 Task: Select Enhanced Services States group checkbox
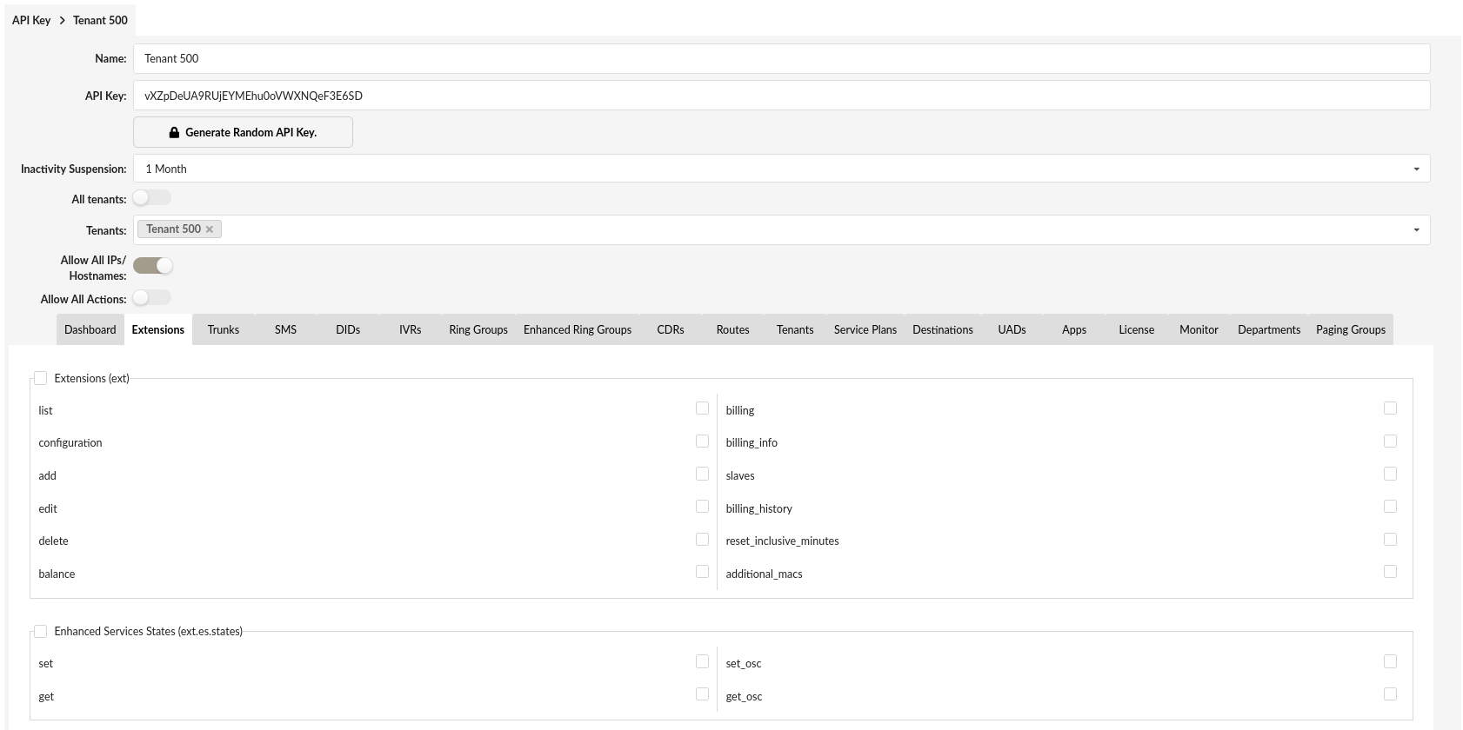41,631
